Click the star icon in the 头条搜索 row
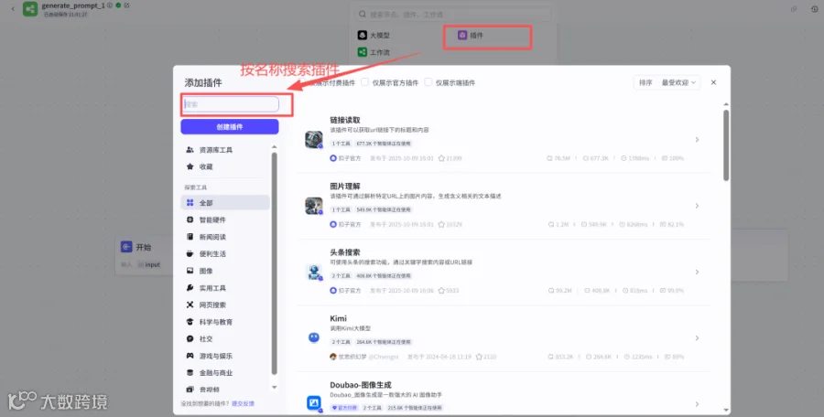 [x=441, y=291]
